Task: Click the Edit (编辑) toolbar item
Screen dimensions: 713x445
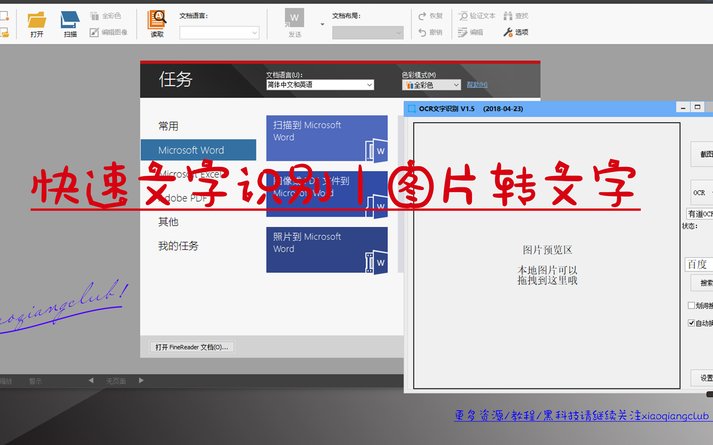Action: point(470,32)
